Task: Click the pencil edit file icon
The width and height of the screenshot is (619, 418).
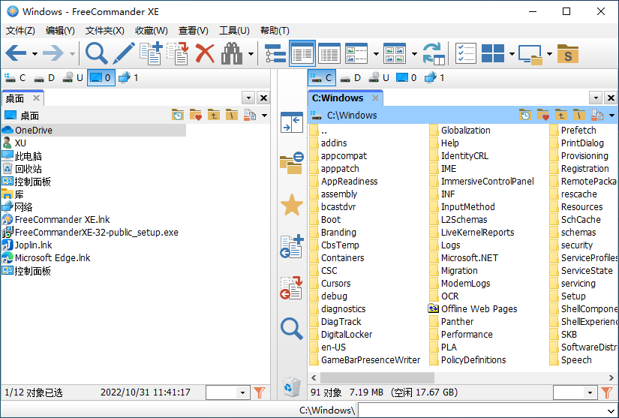Action: coord(124,53)
